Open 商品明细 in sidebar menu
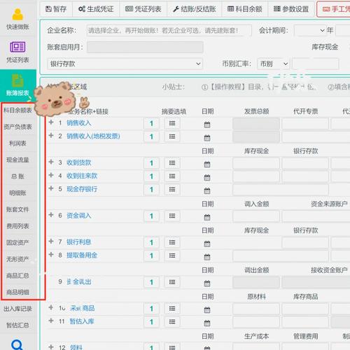 pyautogui.click(x=17, y=292)
